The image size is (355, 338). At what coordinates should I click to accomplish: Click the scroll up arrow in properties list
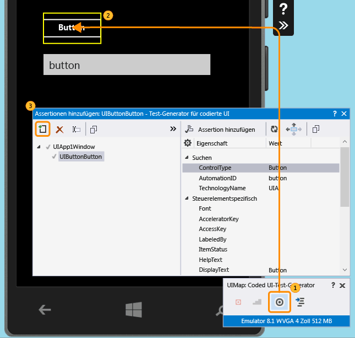(345, 142)
